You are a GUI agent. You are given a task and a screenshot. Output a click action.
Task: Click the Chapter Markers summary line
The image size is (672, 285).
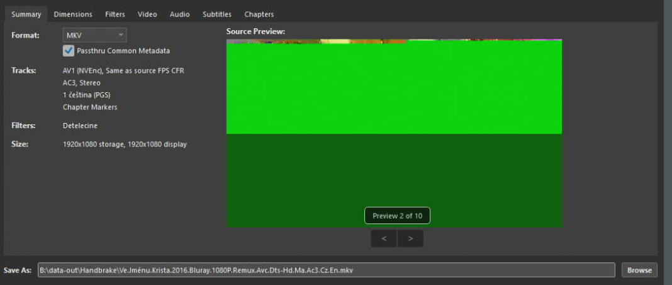click(x=90, y=107)
